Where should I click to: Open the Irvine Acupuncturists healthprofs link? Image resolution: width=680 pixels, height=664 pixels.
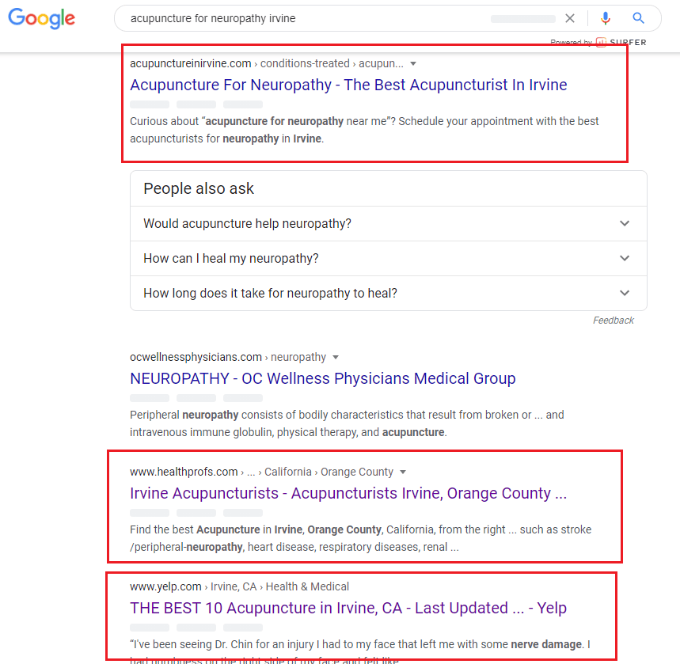[x=348, y=494]
